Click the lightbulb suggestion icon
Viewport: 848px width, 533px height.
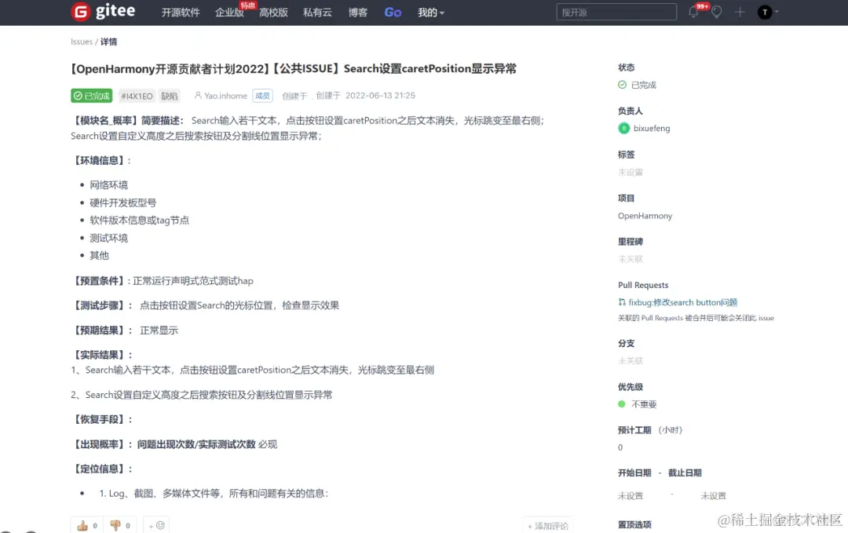715,11
